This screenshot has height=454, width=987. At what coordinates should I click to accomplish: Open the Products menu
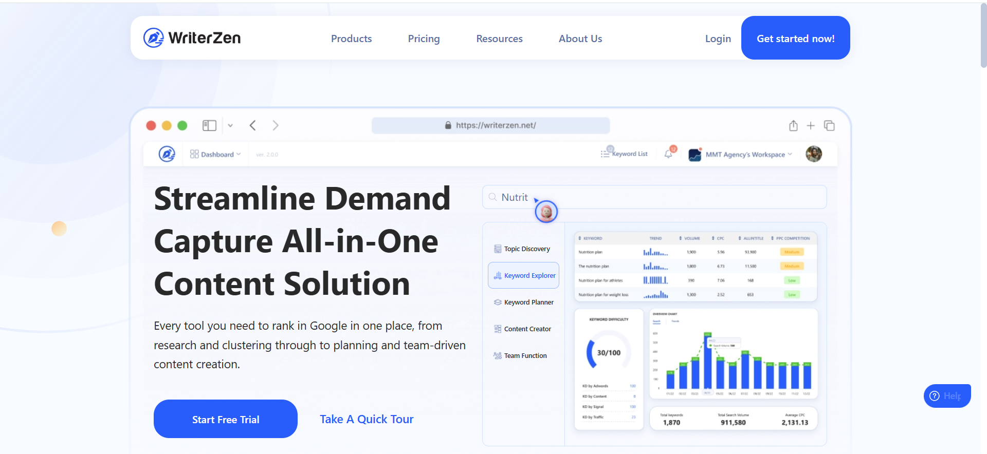click(351, 39)
